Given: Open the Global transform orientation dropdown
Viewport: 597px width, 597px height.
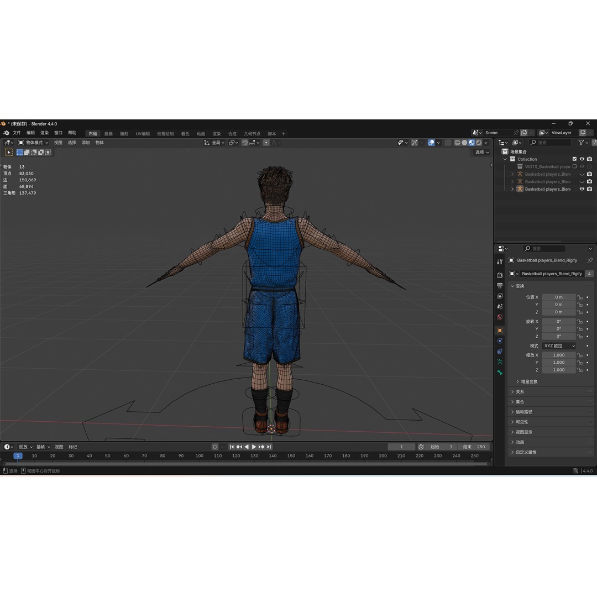Looking at the screenshot, I should (x=214, y=143).
